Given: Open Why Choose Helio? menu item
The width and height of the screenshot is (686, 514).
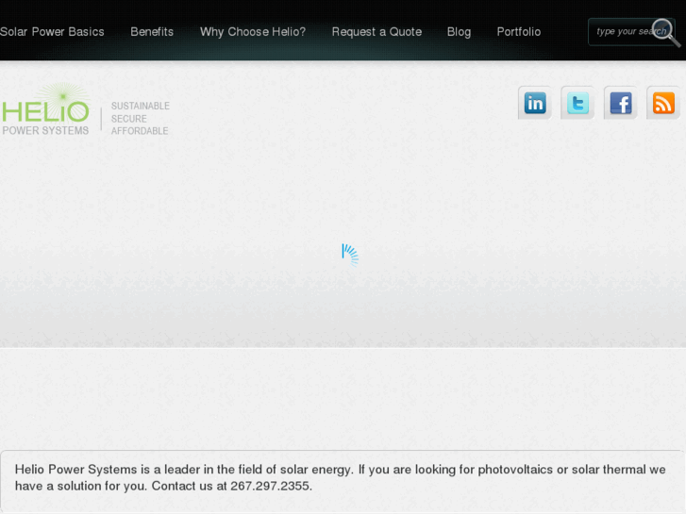Looking at the screenshot, I should 253,32.
